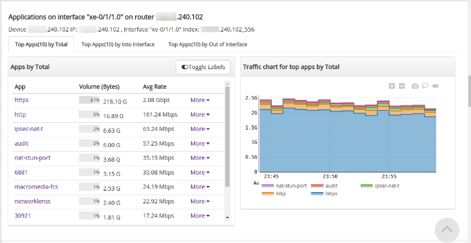Viewport: 471px width, 243px height.
Task: Click the chart zoom-out minus icon
Action: [x=402, y=87]
